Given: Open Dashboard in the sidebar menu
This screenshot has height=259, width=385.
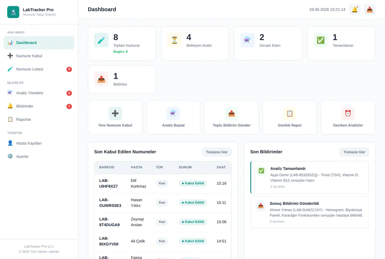Looking at the screenshot, I should [39, 43].
